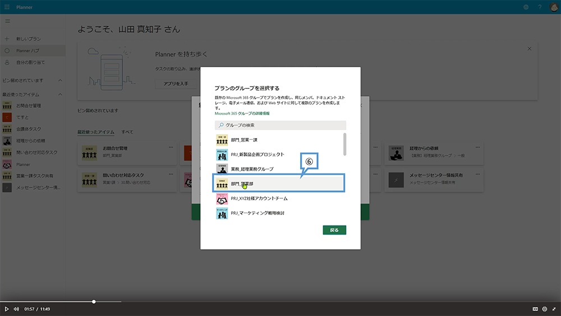Open Planner ハブ in sidebar

click(x=33, y=51)
